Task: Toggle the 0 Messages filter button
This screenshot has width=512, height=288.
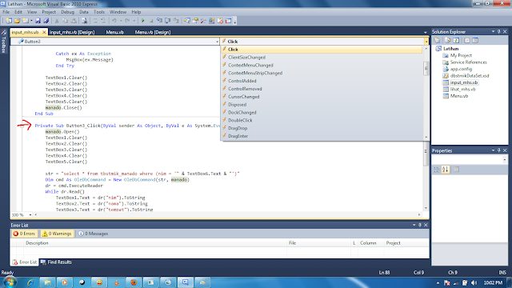Action: click(94, 234)
